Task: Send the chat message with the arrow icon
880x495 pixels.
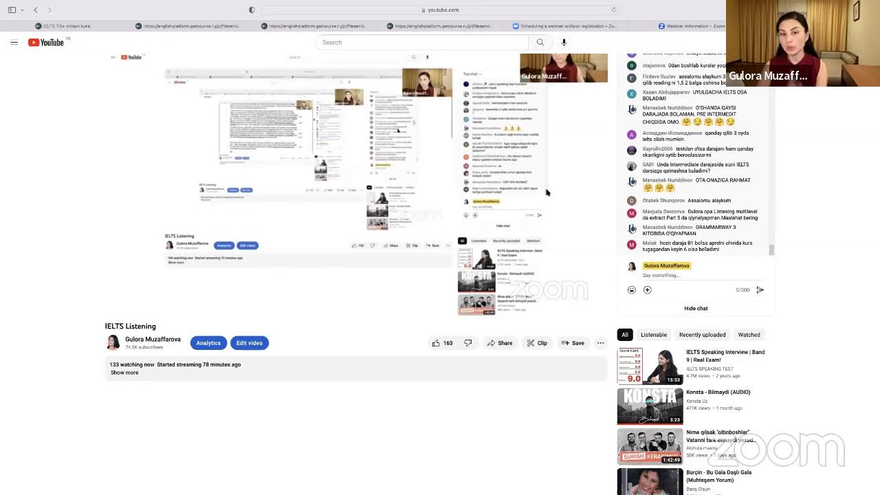Action: coord(760,290)
